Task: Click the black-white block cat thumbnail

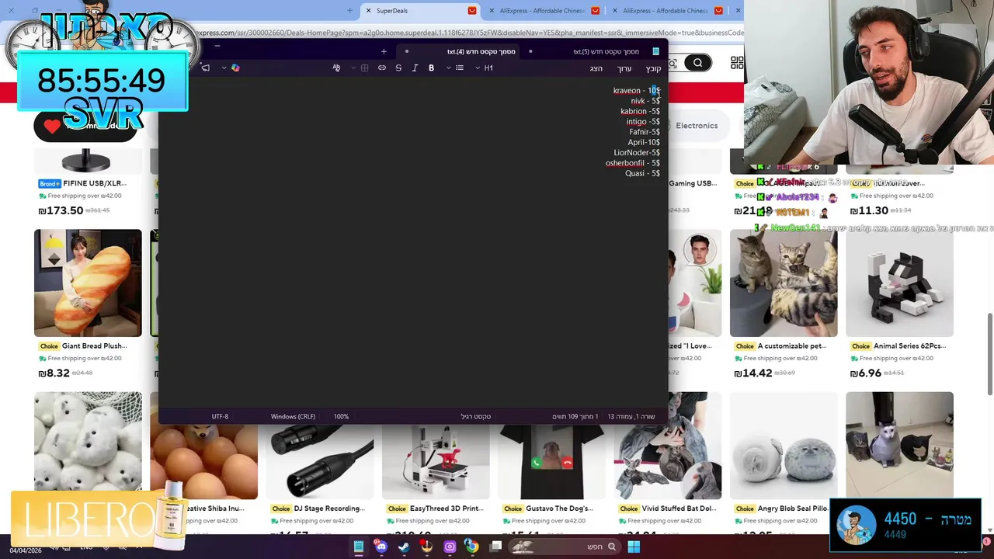Action: click(x=899, y=283)
